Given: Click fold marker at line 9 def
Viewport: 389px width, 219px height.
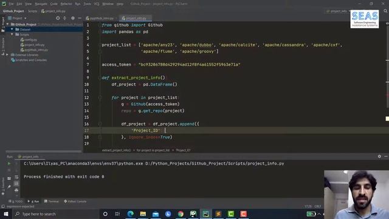Looking at the screenshot, I should point(100,78).
